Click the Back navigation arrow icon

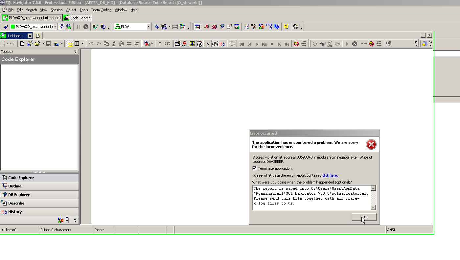[x=5, y=44]
